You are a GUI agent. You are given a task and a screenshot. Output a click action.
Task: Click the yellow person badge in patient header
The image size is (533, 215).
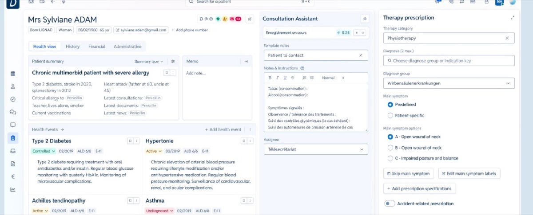225,19
